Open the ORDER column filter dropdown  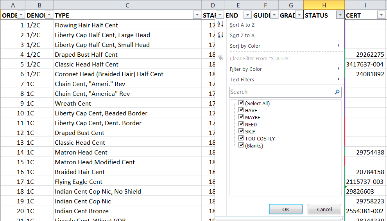[x=21, y=15]
